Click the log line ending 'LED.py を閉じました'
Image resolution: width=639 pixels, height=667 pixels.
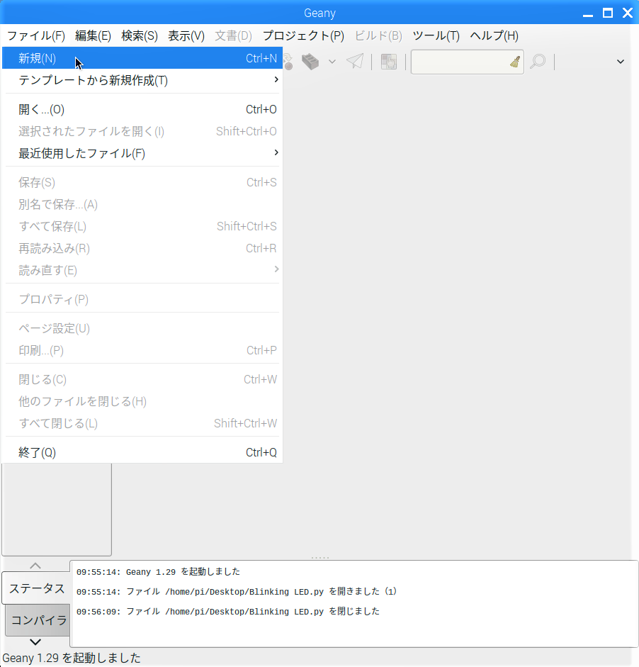point(228,612)
